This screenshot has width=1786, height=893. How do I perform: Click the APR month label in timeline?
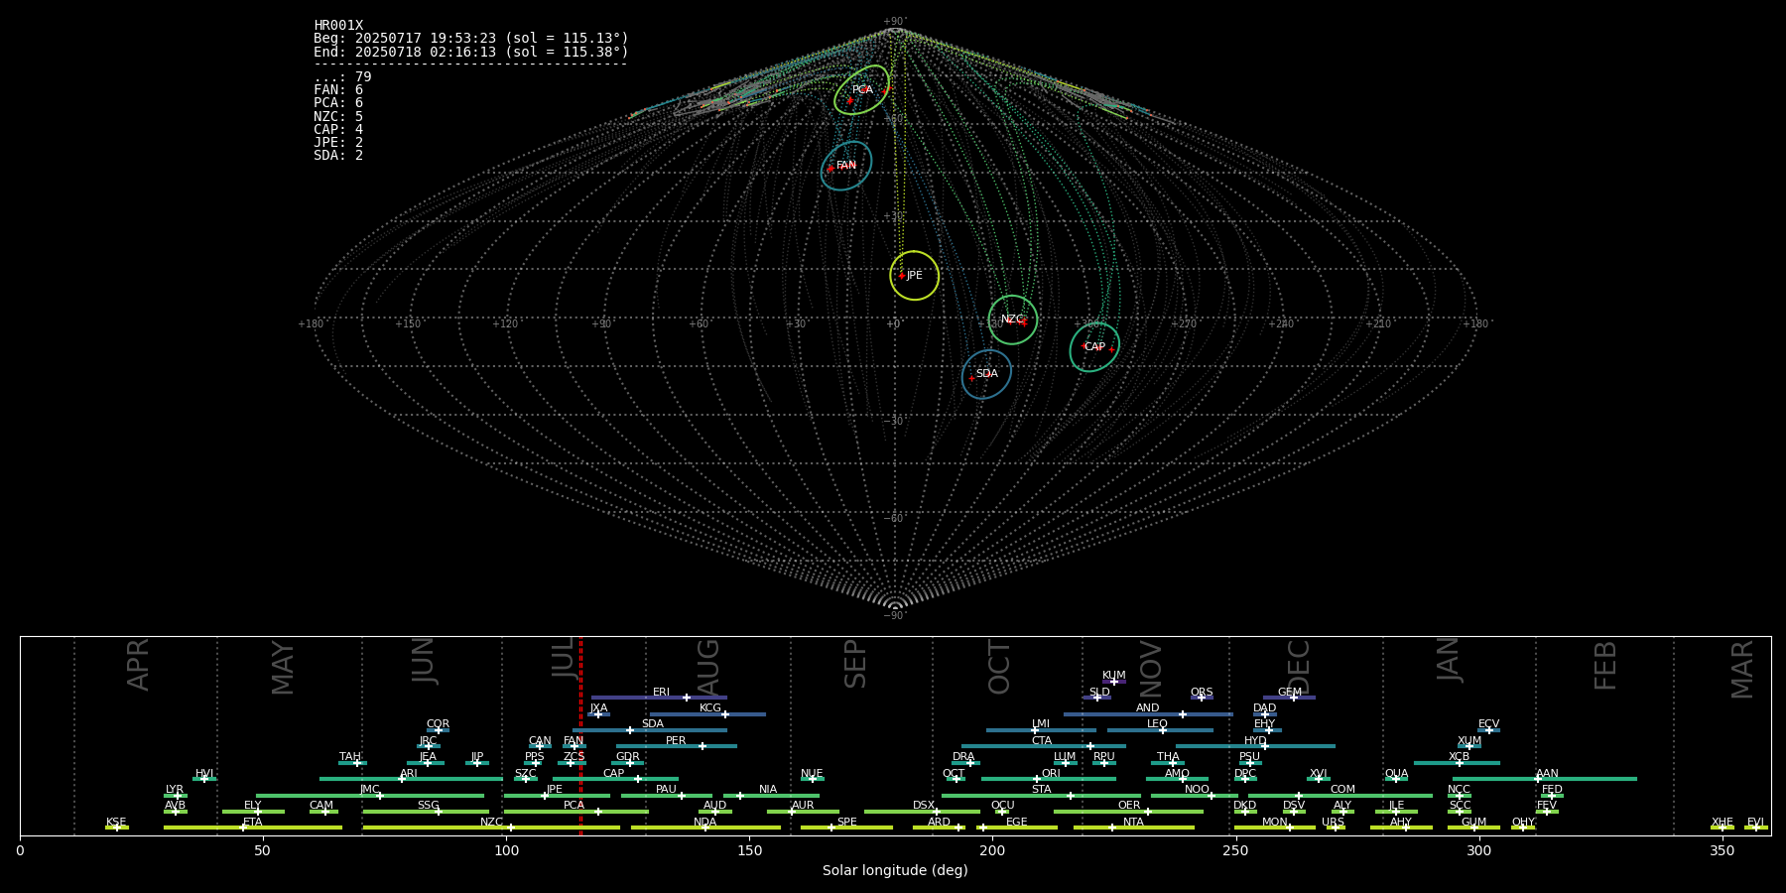138,665
